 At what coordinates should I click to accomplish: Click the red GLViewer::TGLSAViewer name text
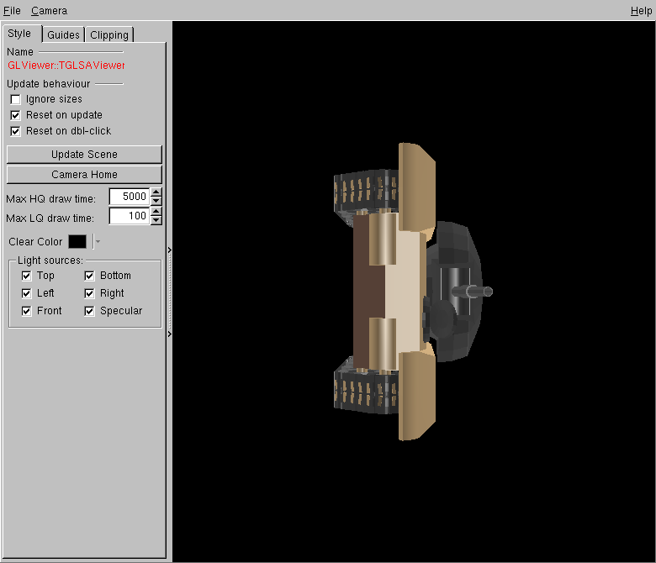click(66, 66)
